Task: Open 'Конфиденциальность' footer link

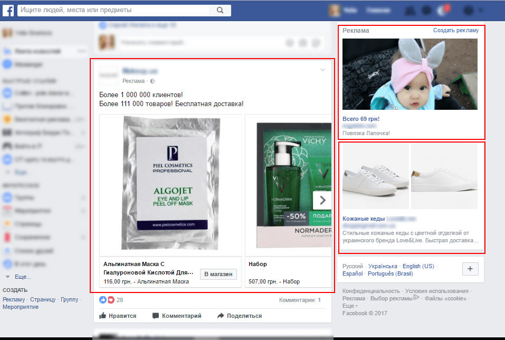Action: pos(371,291)
